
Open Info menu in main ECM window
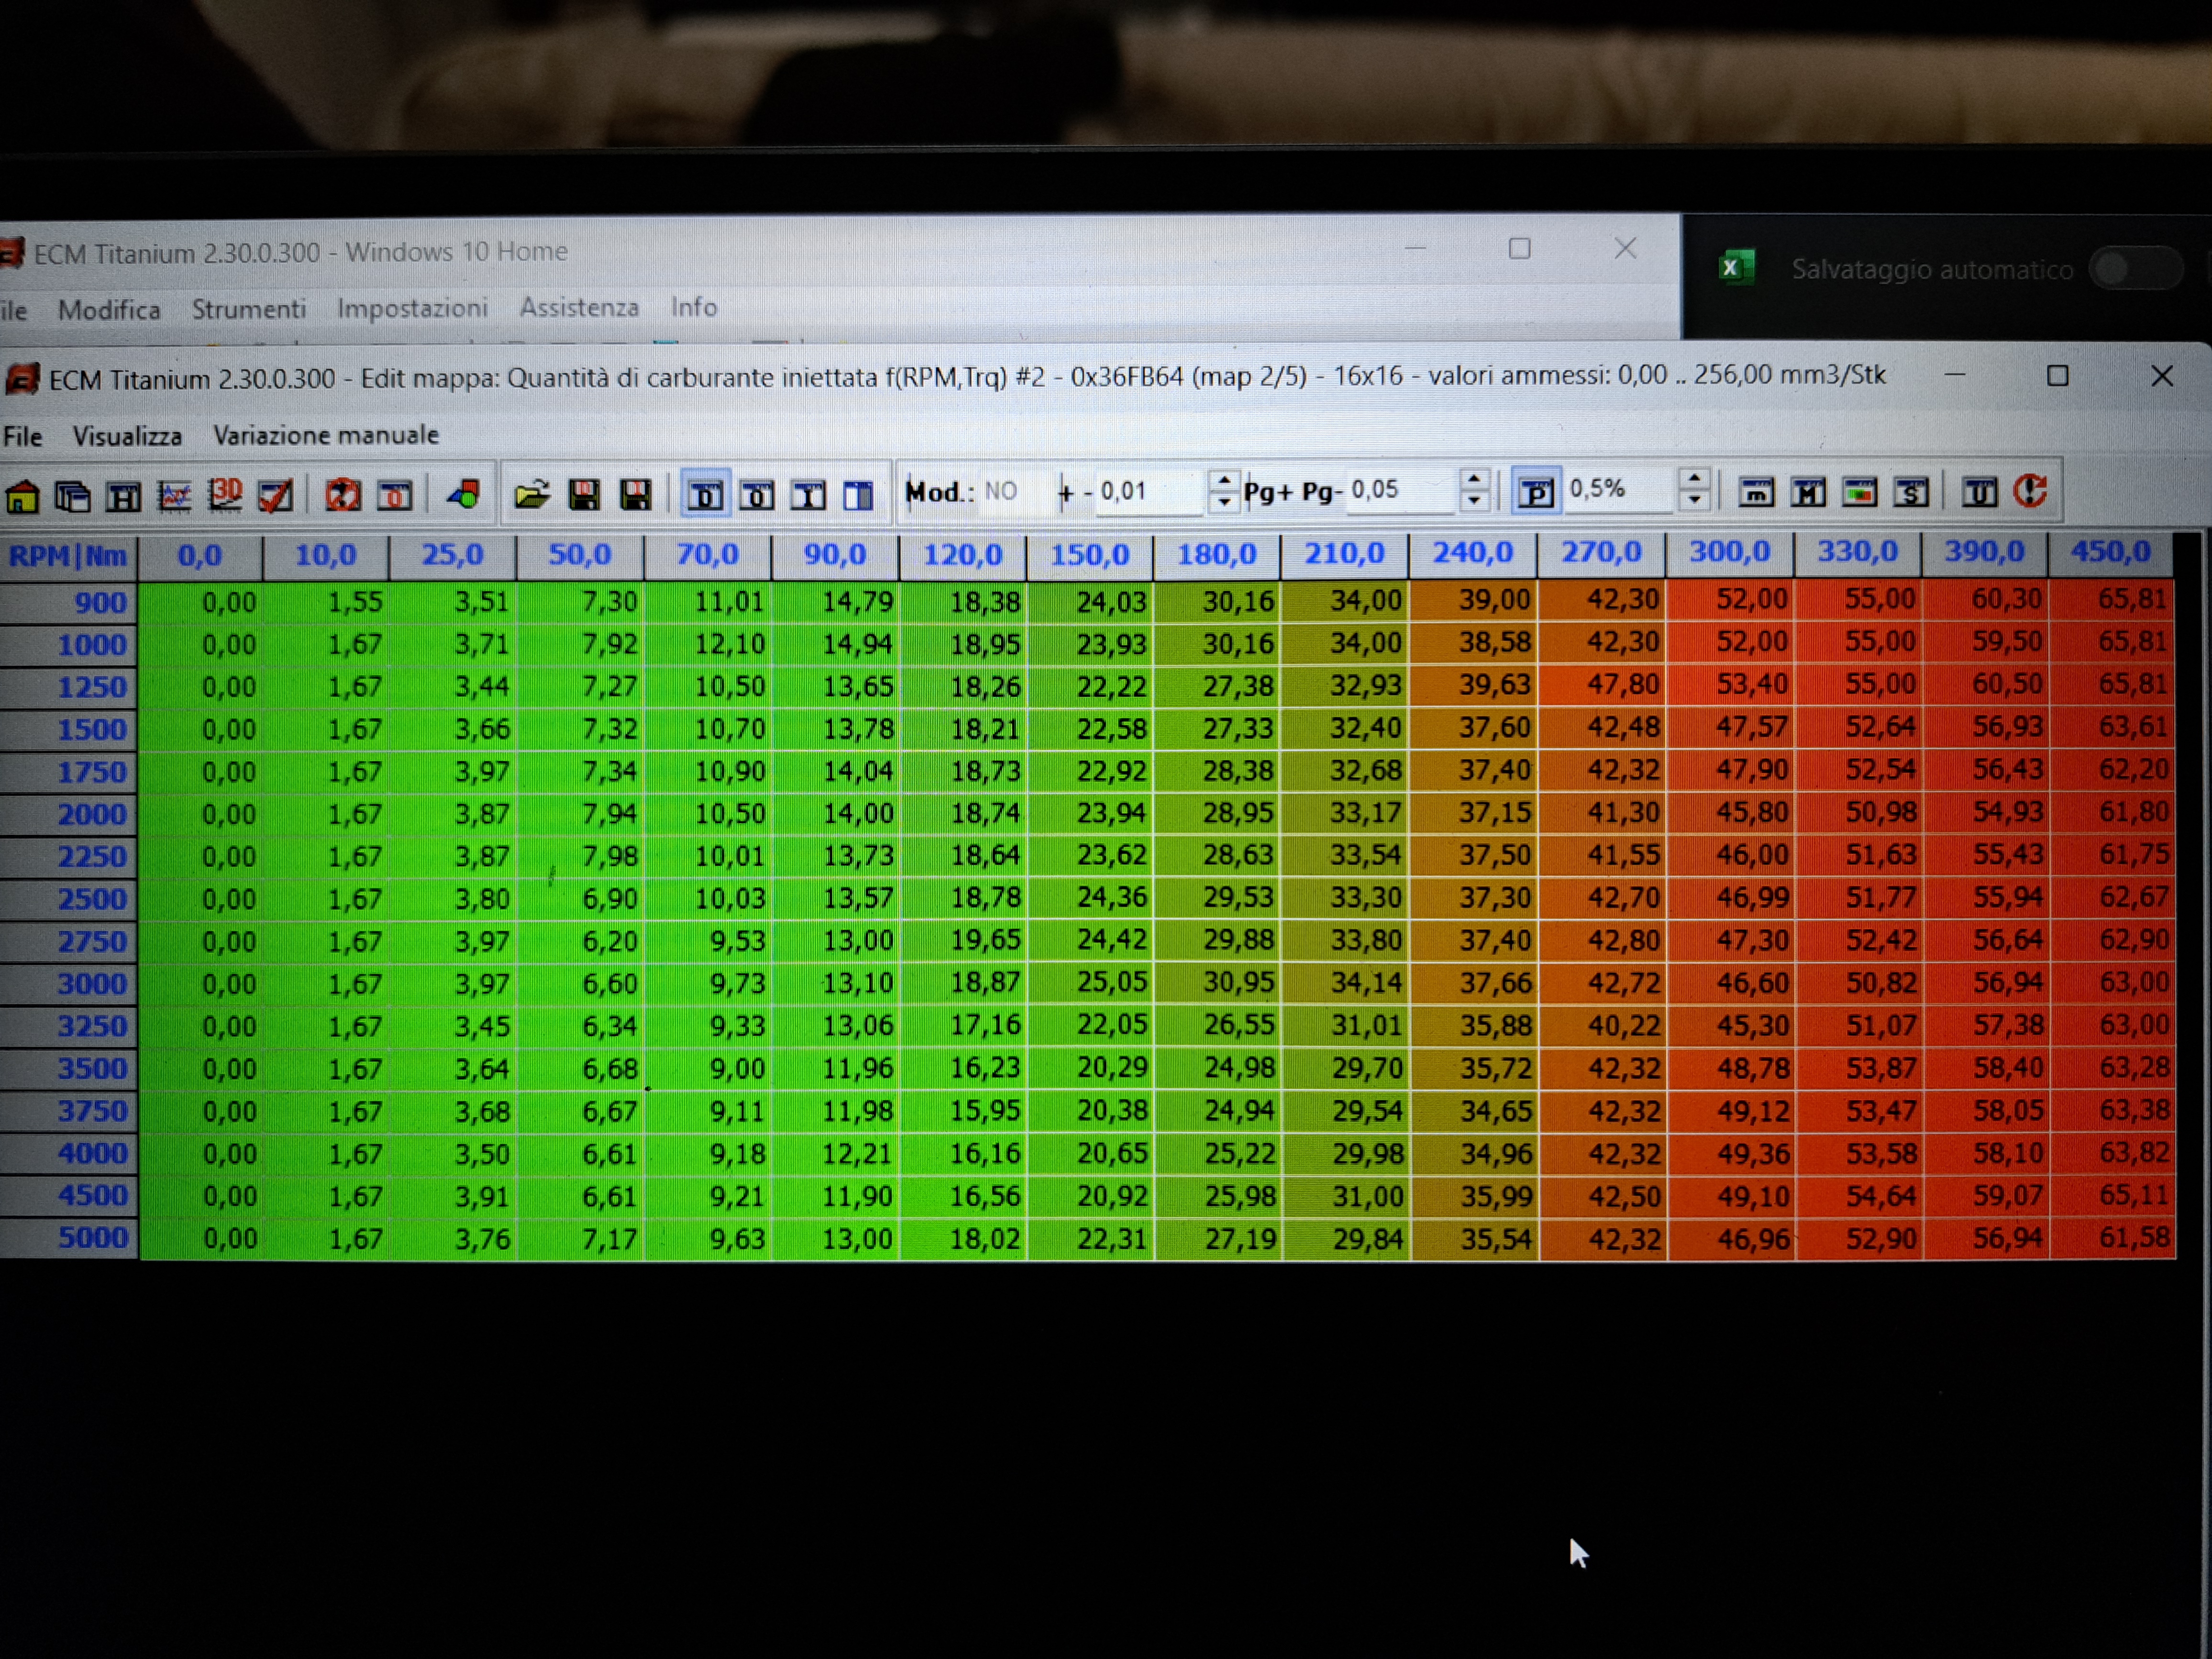694,306
